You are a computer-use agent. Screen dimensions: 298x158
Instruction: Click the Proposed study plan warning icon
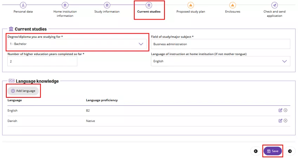(x=190, y=5)
